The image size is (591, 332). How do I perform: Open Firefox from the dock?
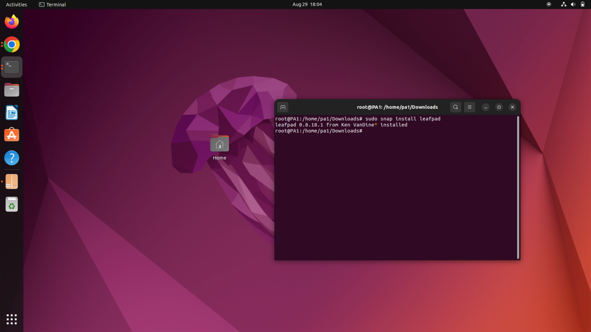(x=12, y=22)
